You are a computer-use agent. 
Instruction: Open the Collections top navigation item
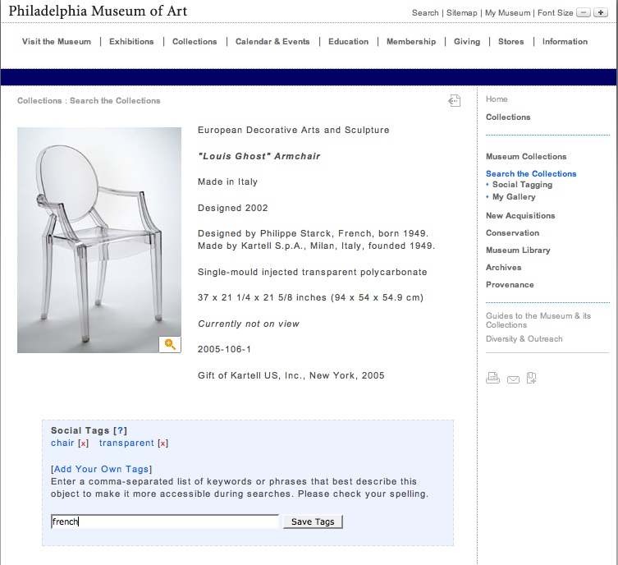pyautogui.click(x=195, y=41)
